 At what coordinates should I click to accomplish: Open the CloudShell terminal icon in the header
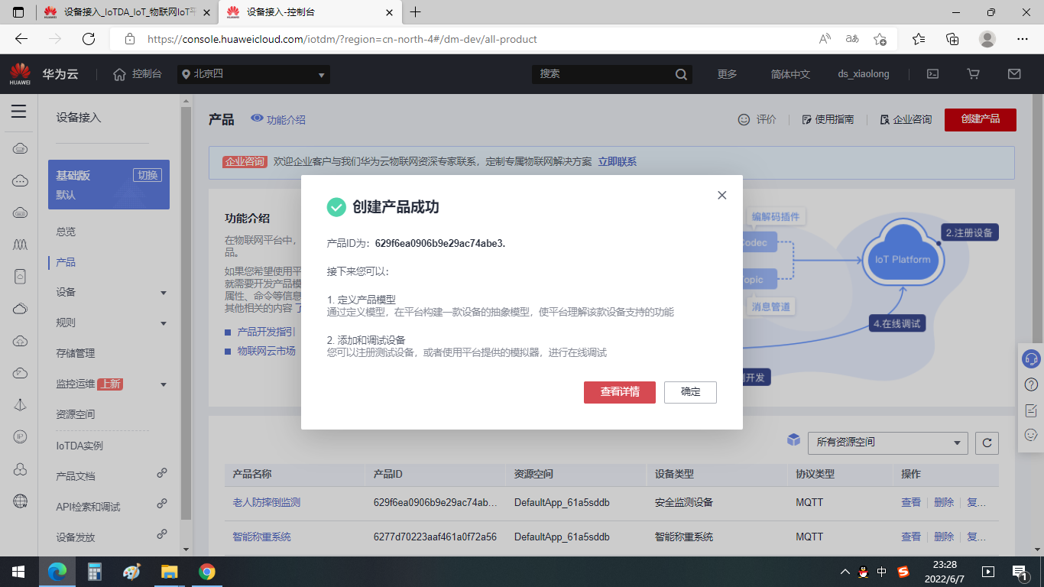pyautogui.click(x=932, y=74)
